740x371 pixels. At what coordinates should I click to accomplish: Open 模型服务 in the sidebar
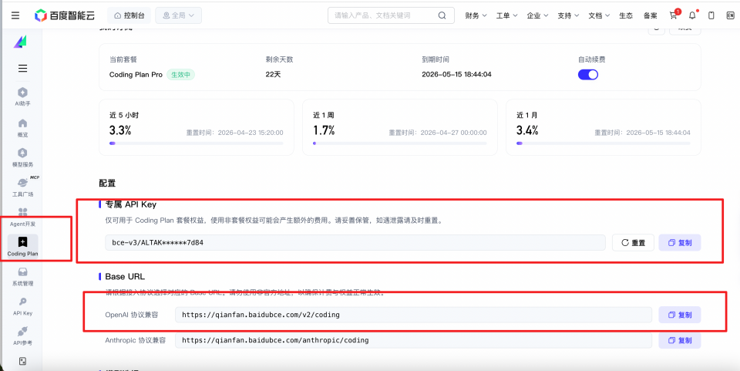[22, 157]
